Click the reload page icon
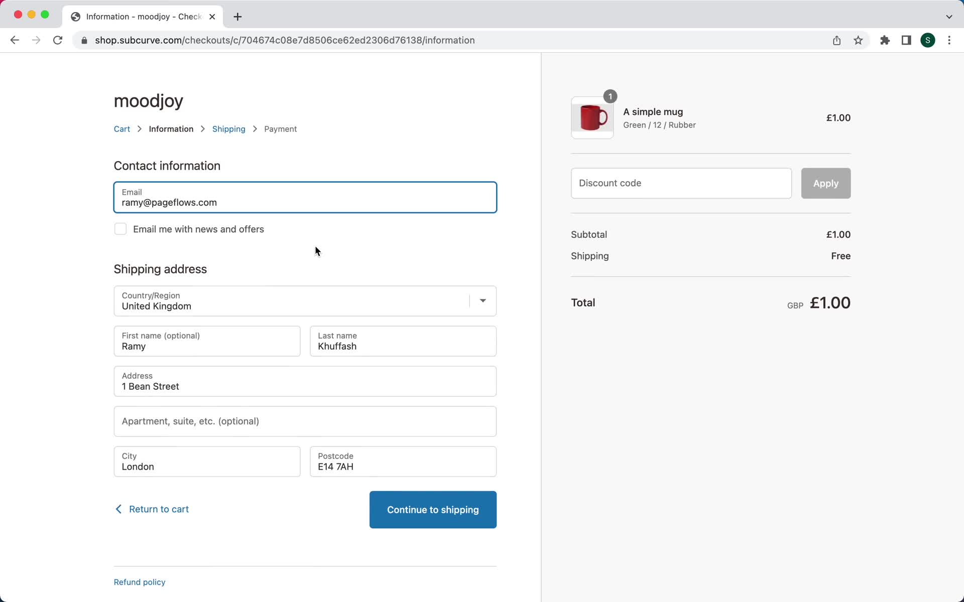The image size is (964, 602). (x=58, y=40)
